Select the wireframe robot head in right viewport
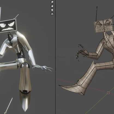 coord(104,26)
